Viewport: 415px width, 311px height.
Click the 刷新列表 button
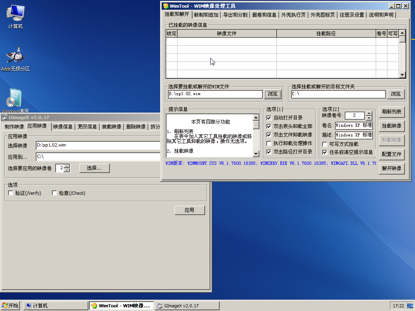[391, 112]
